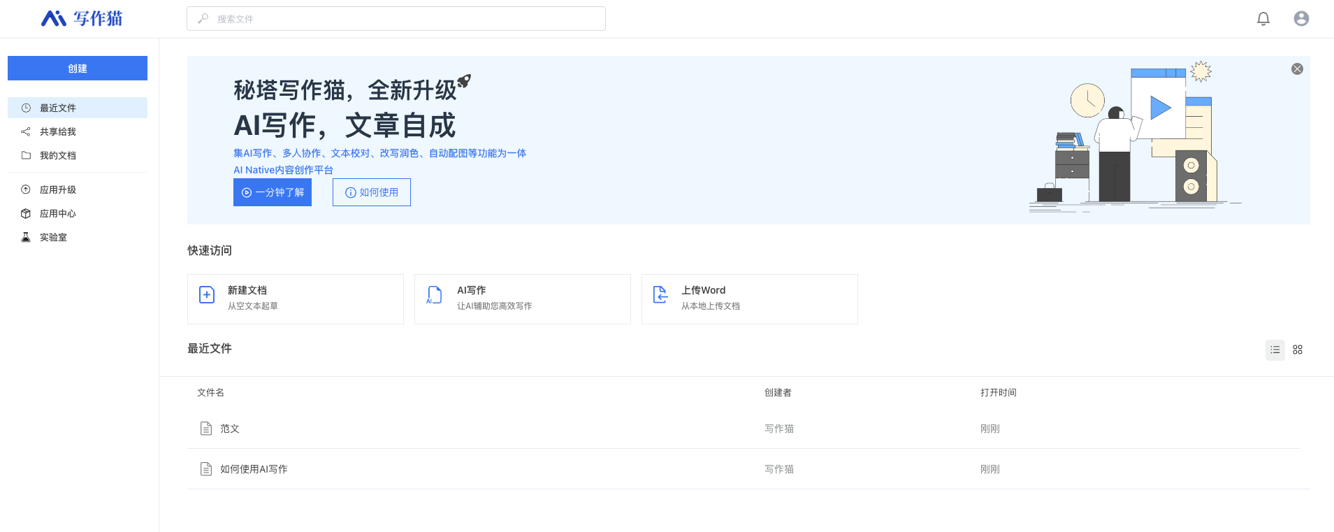Click the 文件名 column header
The image size is (1334, 532).
point(210,393)
